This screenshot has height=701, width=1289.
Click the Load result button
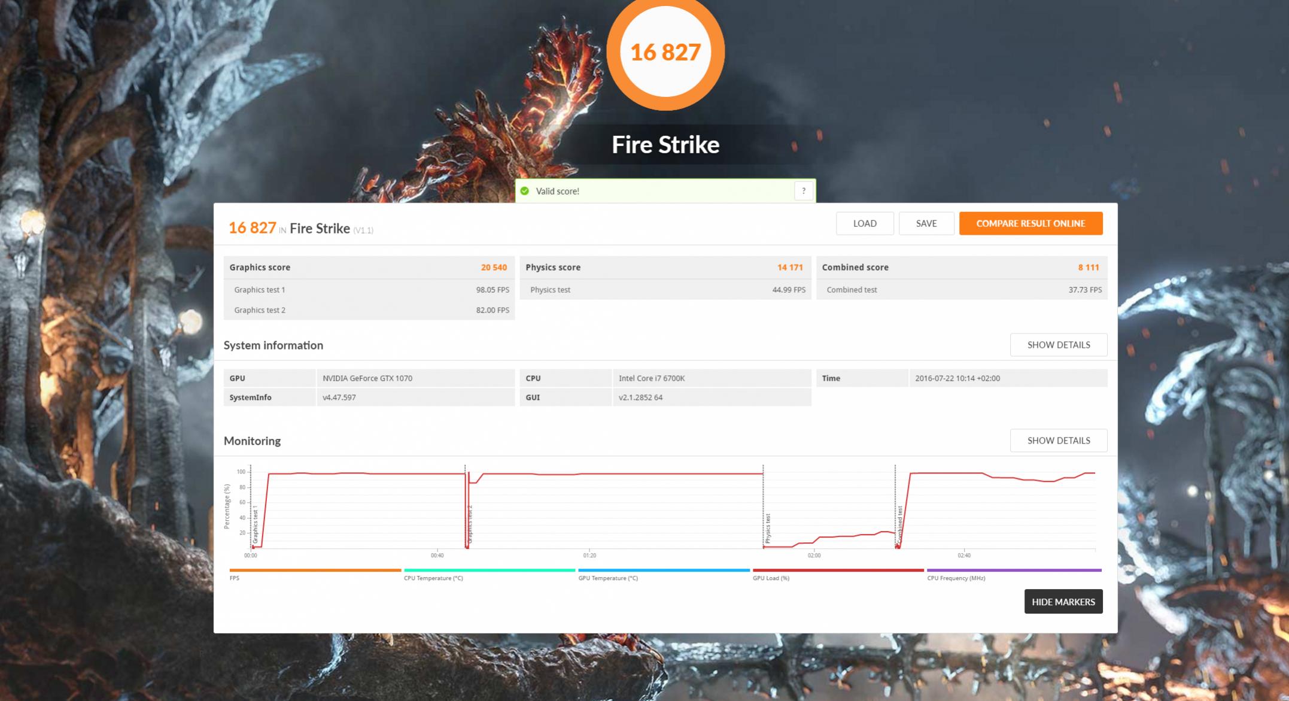[x=864, y=223]
